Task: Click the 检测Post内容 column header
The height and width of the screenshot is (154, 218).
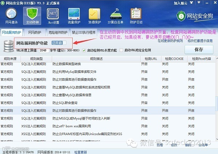Action: coord(201,59)
